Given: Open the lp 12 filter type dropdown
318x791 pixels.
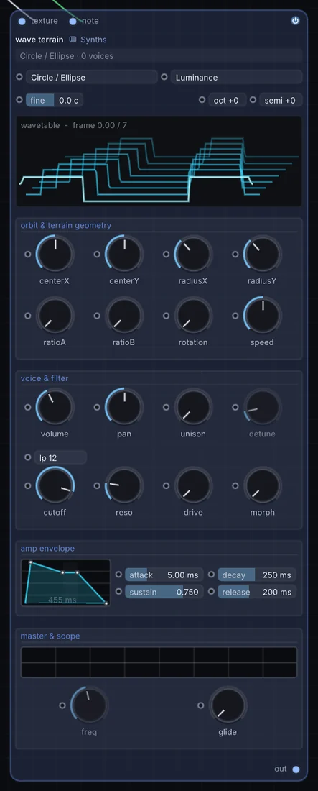Looking at the screenshot, I should click(x=60, y=457).
